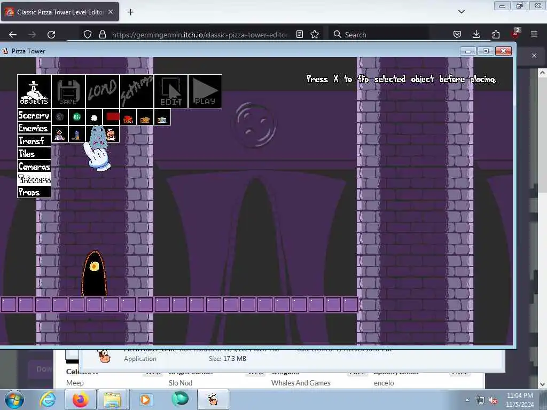Open the Load level tile

[x=103, y=91]
